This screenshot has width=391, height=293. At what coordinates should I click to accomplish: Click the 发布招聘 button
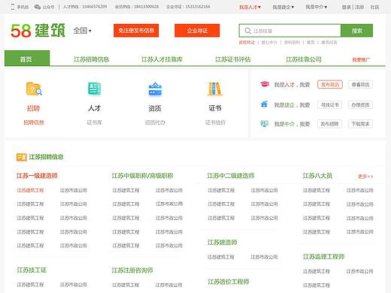pos(330,124)
